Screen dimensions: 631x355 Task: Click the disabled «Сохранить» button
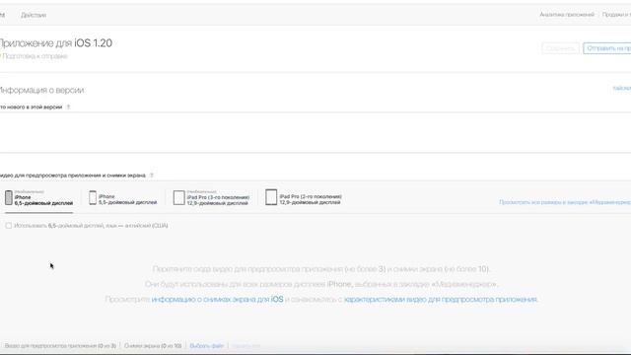(560, 48)
